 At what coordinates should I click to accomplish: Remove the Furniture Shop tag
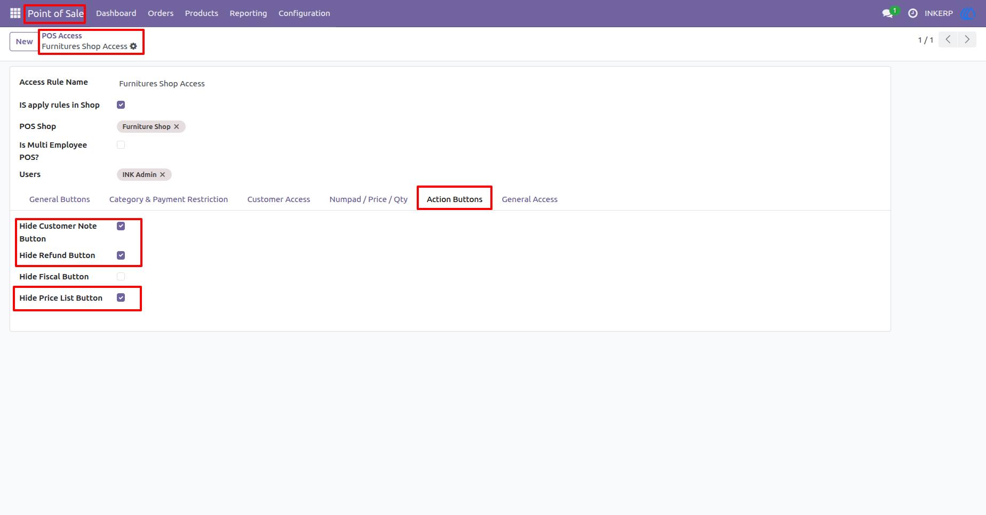coord(177,127)
